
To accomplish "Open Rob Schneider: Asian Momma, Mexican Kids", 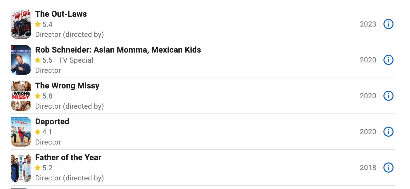I will pos(118,50).
